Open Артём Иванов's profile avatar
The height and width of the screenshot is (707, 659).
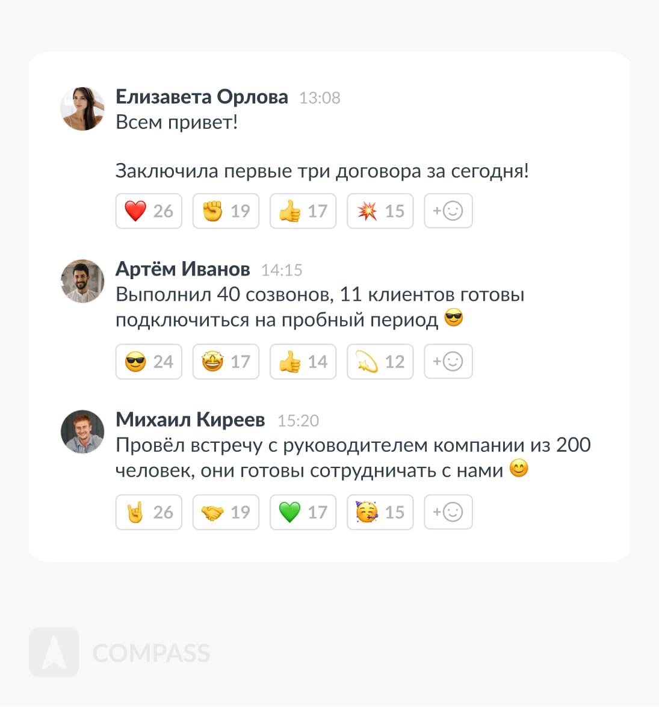point(82,281)
